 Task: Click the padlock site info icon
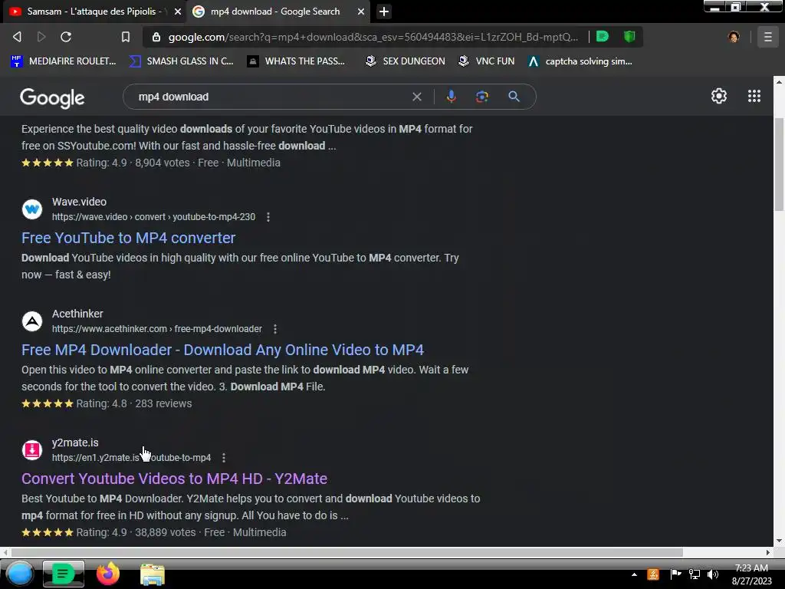click(x=156, y=37)
